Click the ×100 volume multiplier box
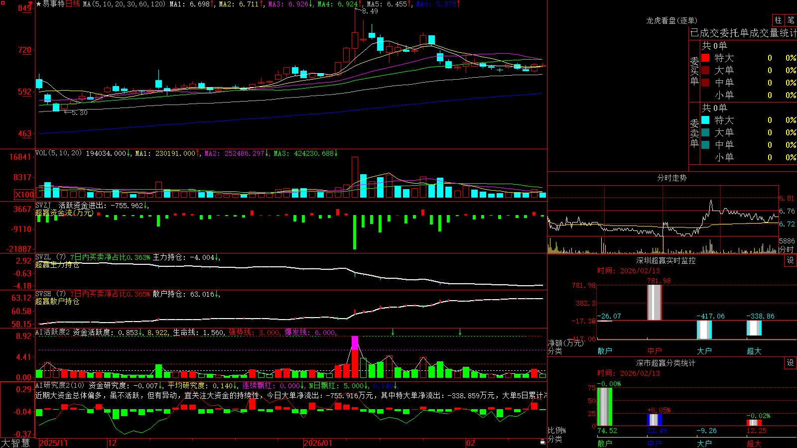The image size is (797, 448). pos(24,195)
